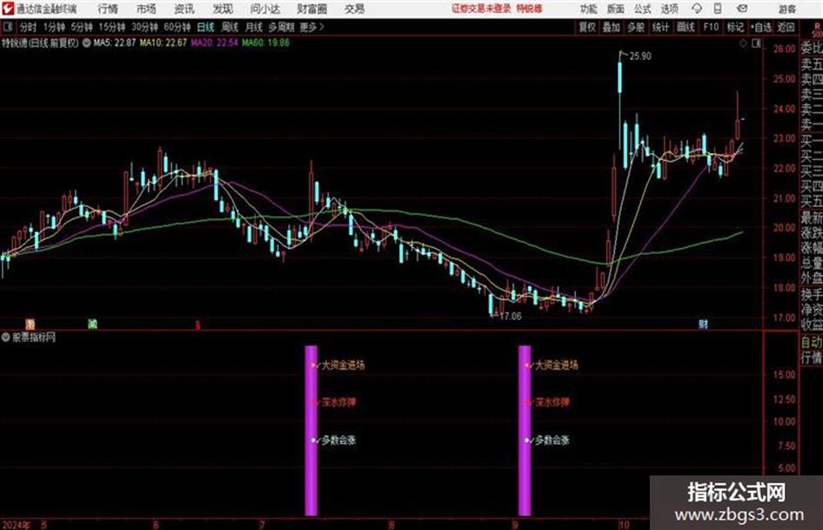Click the 多股 multi-stock toolbar button
This screenshot has height=530, width=823.
point(636,27)
